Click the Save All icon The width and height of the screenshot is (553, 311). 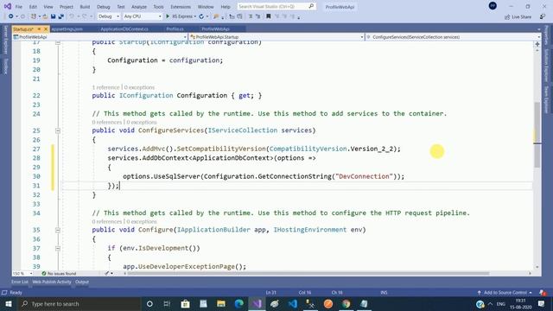pos(61,16)
